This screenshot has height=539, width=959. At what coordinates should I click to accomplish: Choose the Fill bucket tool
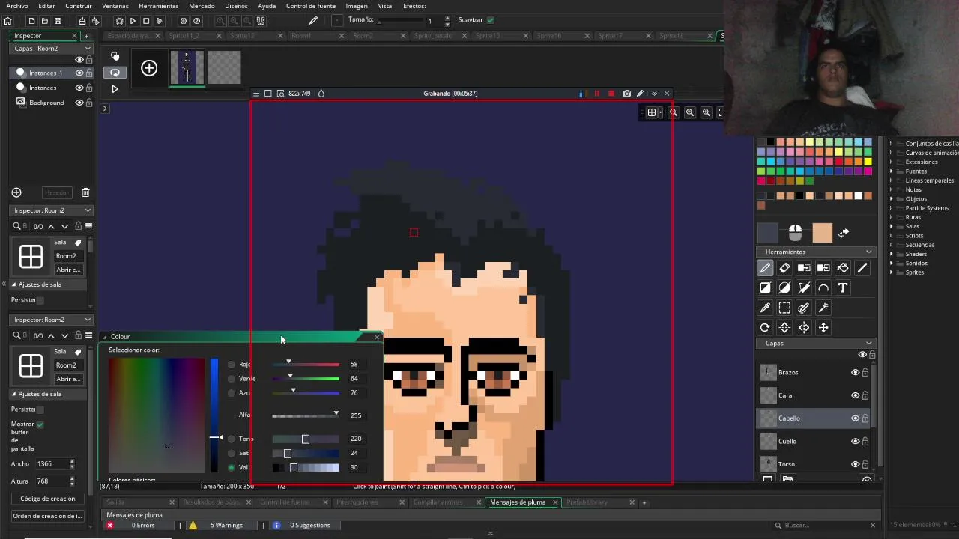point(843,268)
